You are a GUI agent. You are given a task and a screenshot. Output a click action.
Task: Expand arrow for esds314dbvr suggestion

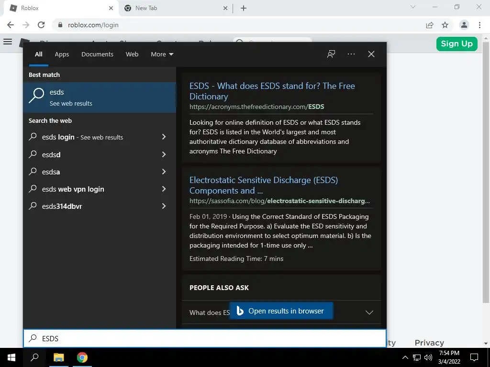pyautogui.click(x=164, y=206)
